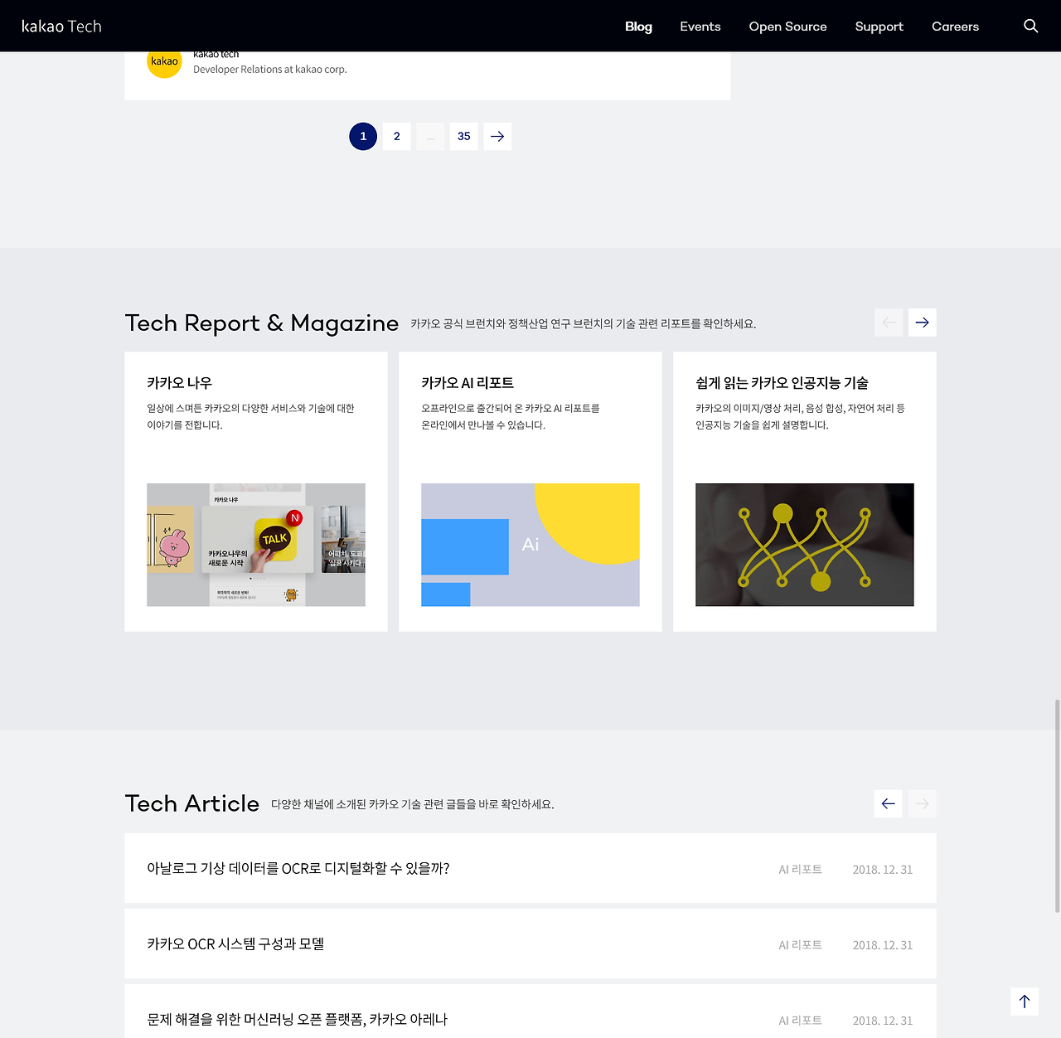Show previous Tech Report & Magazine cards

[889, 323]
